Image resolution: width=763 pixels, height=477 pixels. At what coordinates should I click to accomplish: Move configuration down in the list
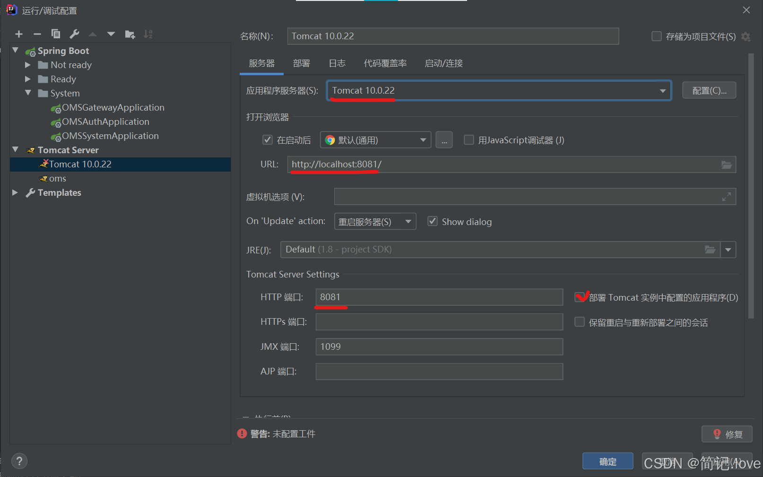coord(111,34)
